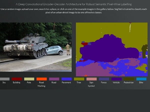This screenshot has width=150, height=112.
Task: Click the gray Sky color swatch
Action: click(5, 79)
